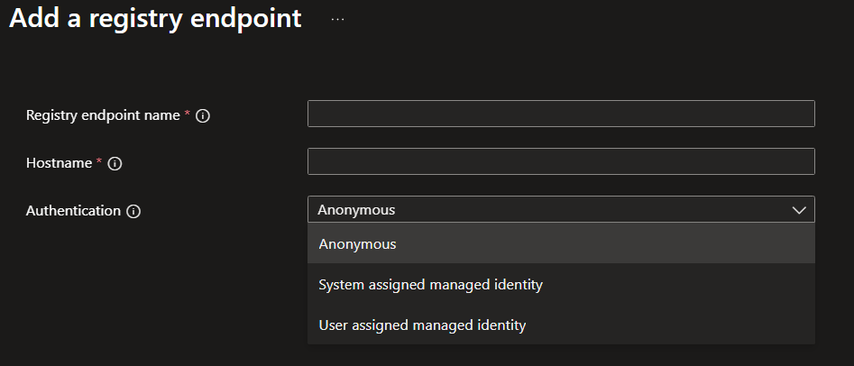Screen dimensions: 854x366
Task: Click the Authentication field label
Action: point(73,211)
